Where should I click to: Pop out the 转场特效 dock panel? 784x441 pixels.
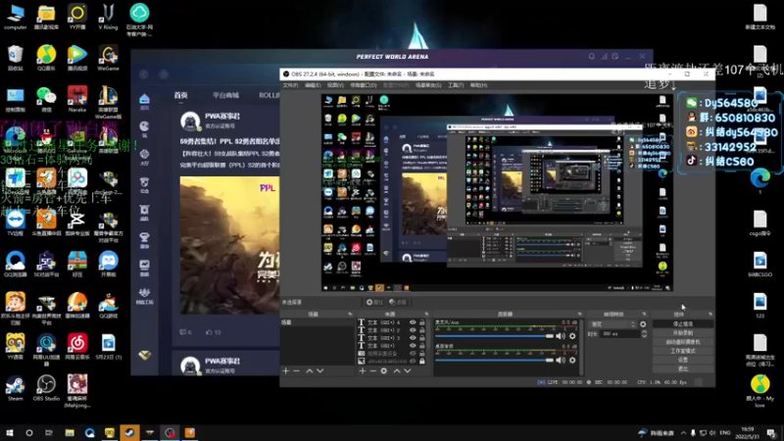pos(644,314)
